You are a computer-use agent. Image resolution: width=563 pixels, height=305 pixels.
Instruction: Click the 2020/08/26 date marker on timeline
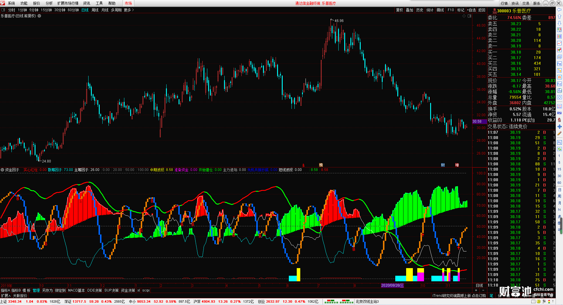point(392,285)
